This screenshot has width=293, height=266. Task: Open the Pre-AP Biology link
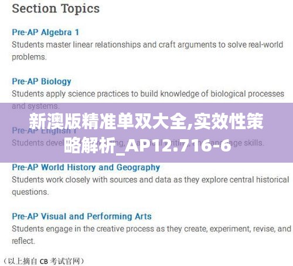click(x=42, y=82)
